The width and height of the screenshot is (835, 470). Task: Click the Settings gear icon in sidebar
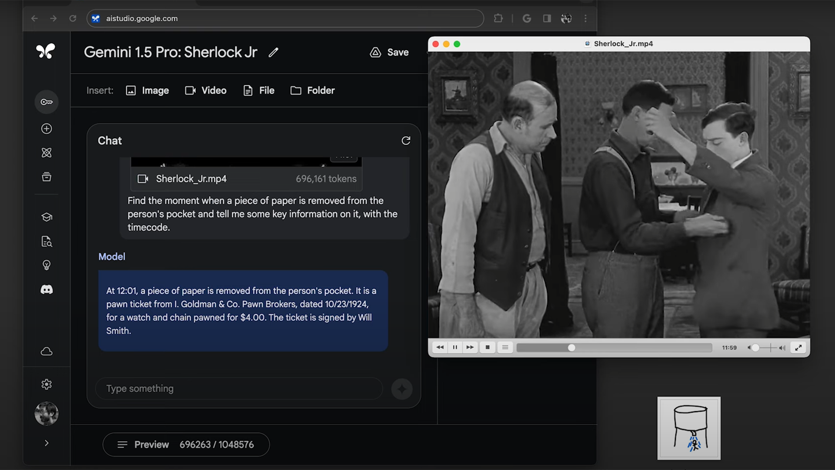click(x=47, y=384)
